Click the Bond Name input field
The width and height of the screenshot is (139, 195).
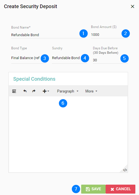pyautogui.click(x=48, y=35)
